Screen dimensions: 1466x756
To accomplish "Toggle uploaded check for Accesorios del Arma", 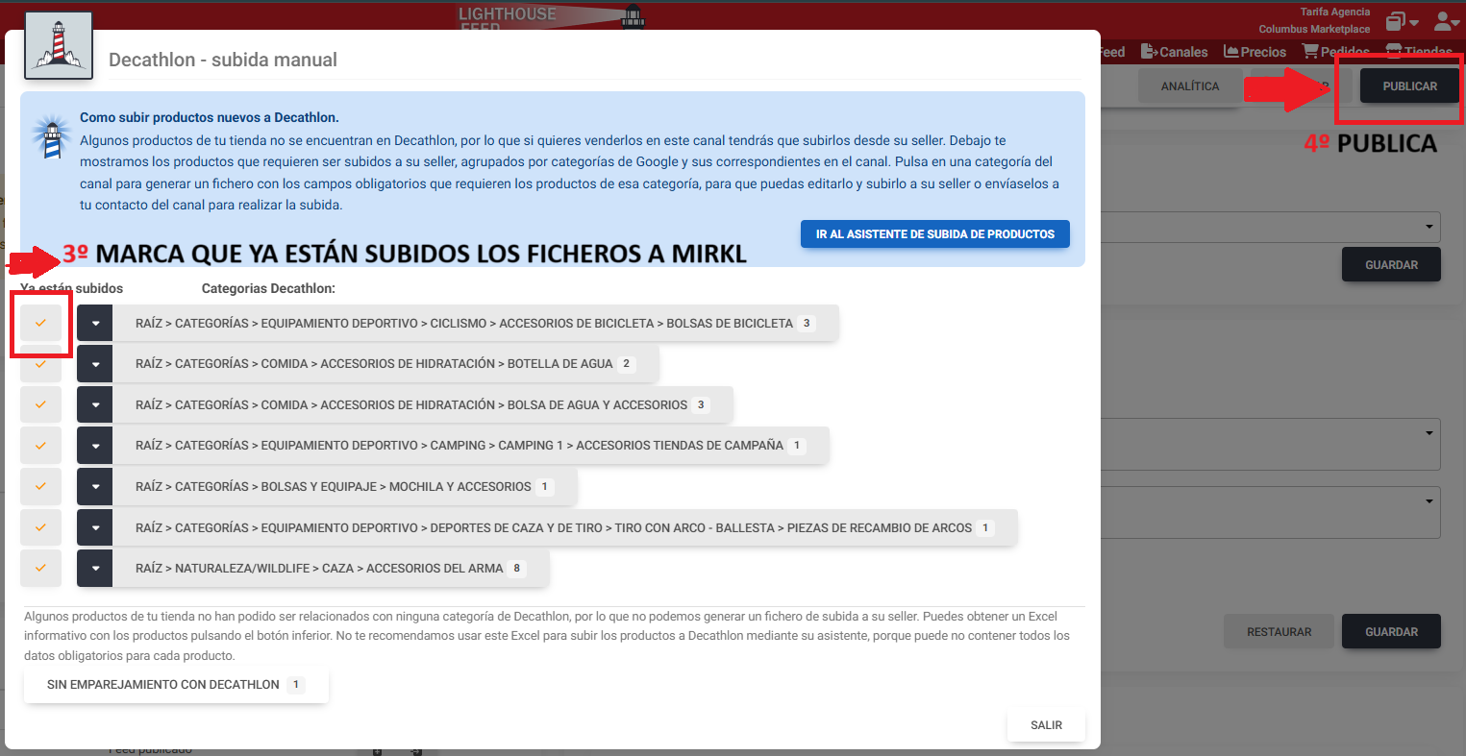I will (40, 568).
